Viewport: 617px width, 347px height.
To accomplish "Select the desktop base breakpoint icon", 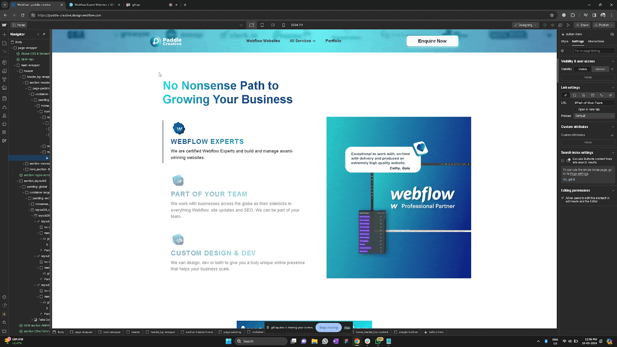I will pyautogui.click(x=252, y=25).
